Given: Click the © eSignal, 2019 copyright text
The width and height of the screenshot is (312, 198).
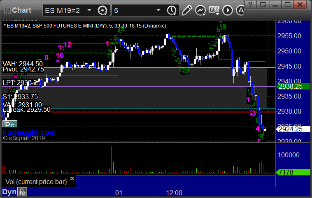Looking at the screenshot, I should coord(24,138).
